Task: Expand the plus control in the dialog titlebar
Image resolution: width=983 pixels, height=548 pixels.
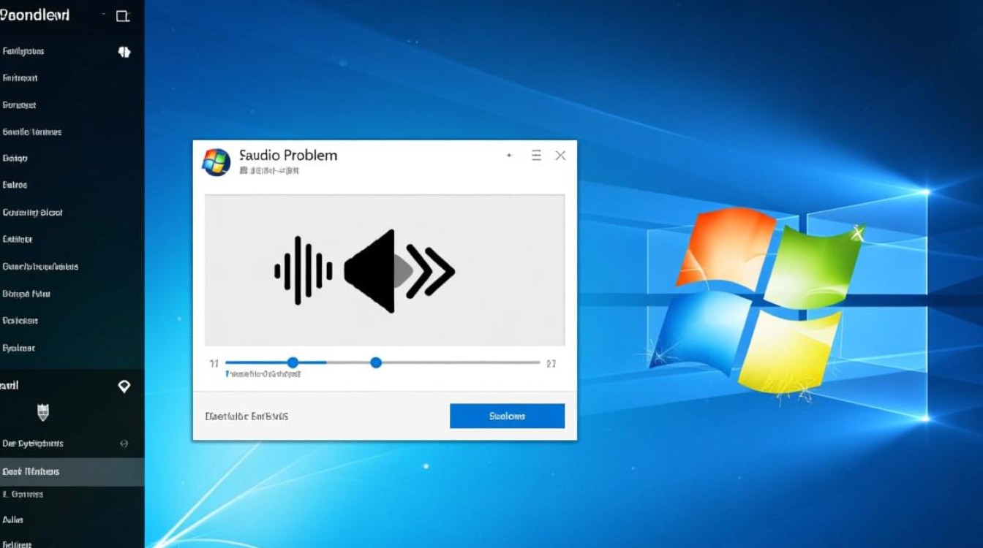Action: pyautogui.click(x=509, y=155)
